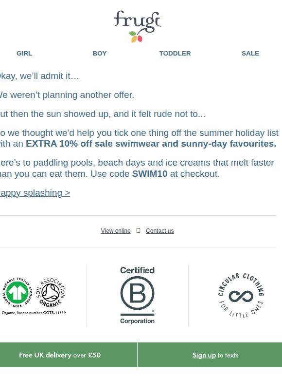The image size is (282, 377).
Task: Click the colorful leaves under Frugi wordmark
Action: click(136, 37)
